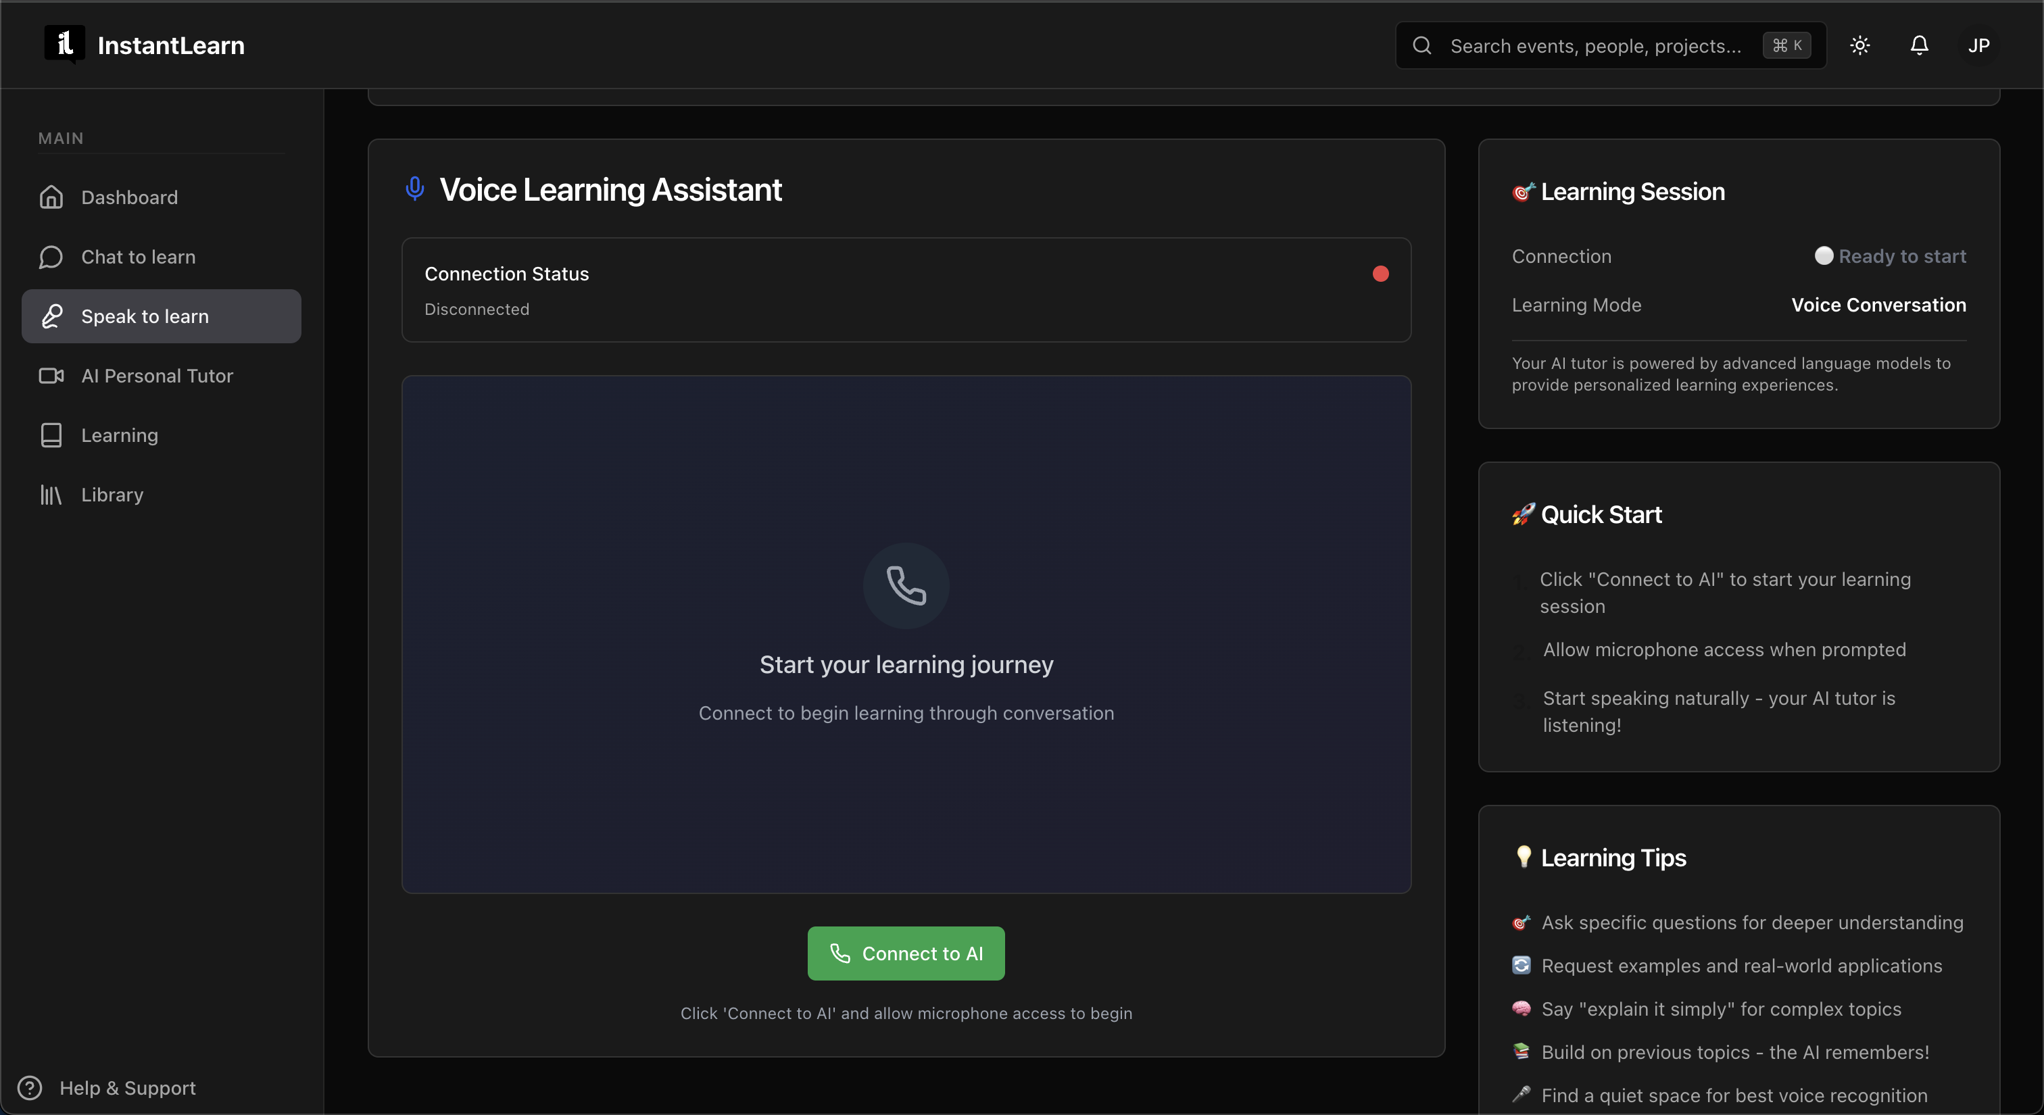2044x1115 pixels.
Task: Click the search magnifier icon
Action: pos(1422,45)
